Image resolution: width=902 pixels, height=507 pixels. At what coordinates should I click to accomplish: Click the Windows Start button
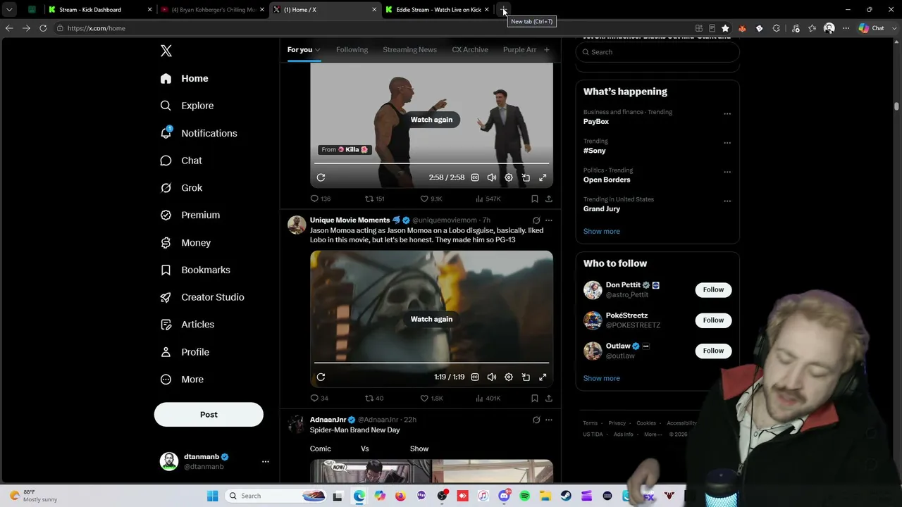(212, 496)
